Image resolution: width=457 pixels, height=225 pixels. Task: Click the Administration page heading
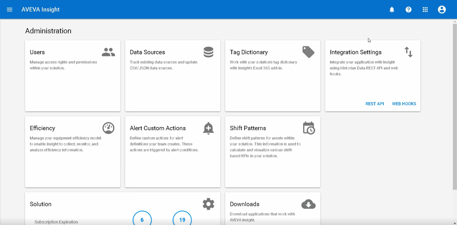48,31
